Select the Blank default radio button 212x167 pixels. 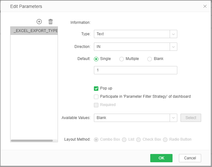[x=150, y=59]
